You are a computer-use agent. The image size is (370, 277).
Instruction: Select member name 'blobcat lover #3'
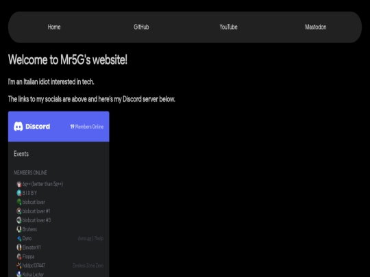(x=36, y=220)
